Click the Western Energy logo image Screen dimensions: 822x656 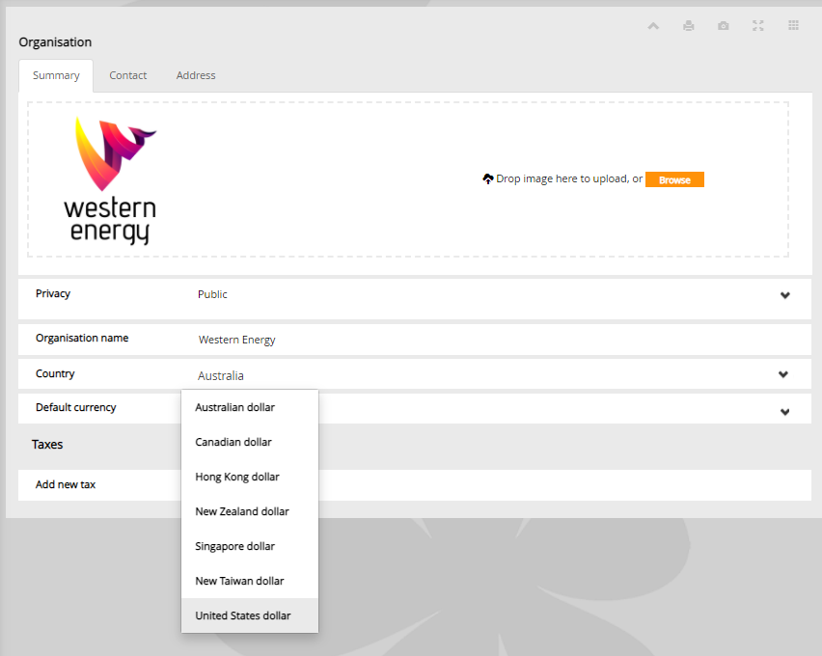(x=111, y=179)
